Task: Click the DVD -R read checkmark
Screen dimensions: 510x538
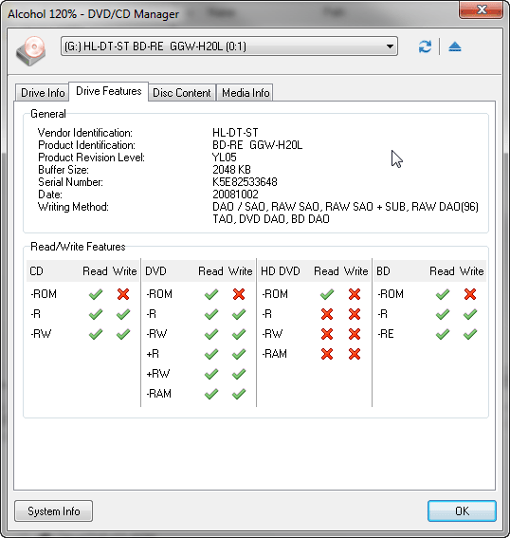Action: click(x=211, y=314)
